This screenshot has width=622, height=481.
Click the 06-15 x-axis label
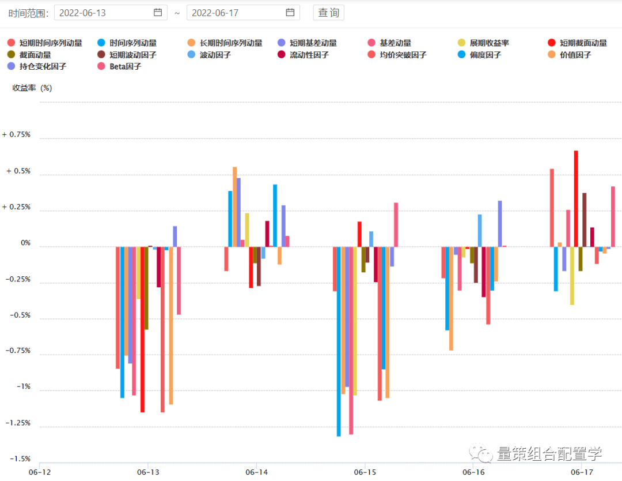365,472
